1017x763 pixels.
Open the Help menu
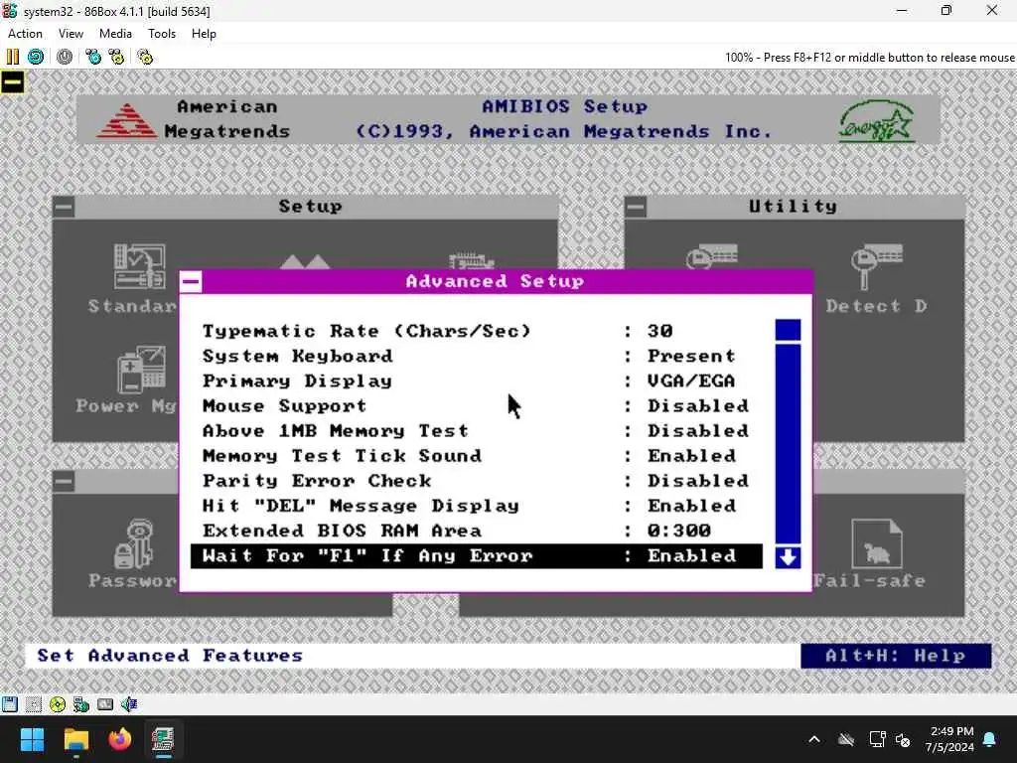point(204,34)
